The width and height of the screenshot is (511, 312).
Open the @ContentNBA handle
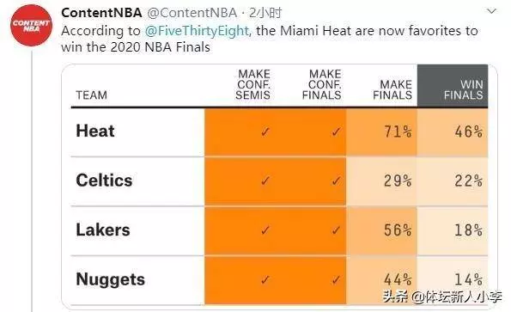(x=192, y=13)
